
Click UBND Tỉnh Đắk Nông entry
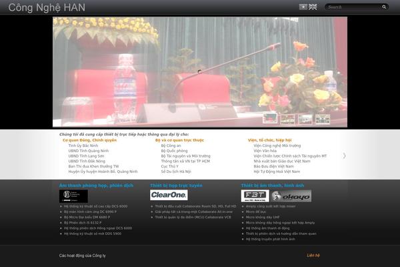87,162
